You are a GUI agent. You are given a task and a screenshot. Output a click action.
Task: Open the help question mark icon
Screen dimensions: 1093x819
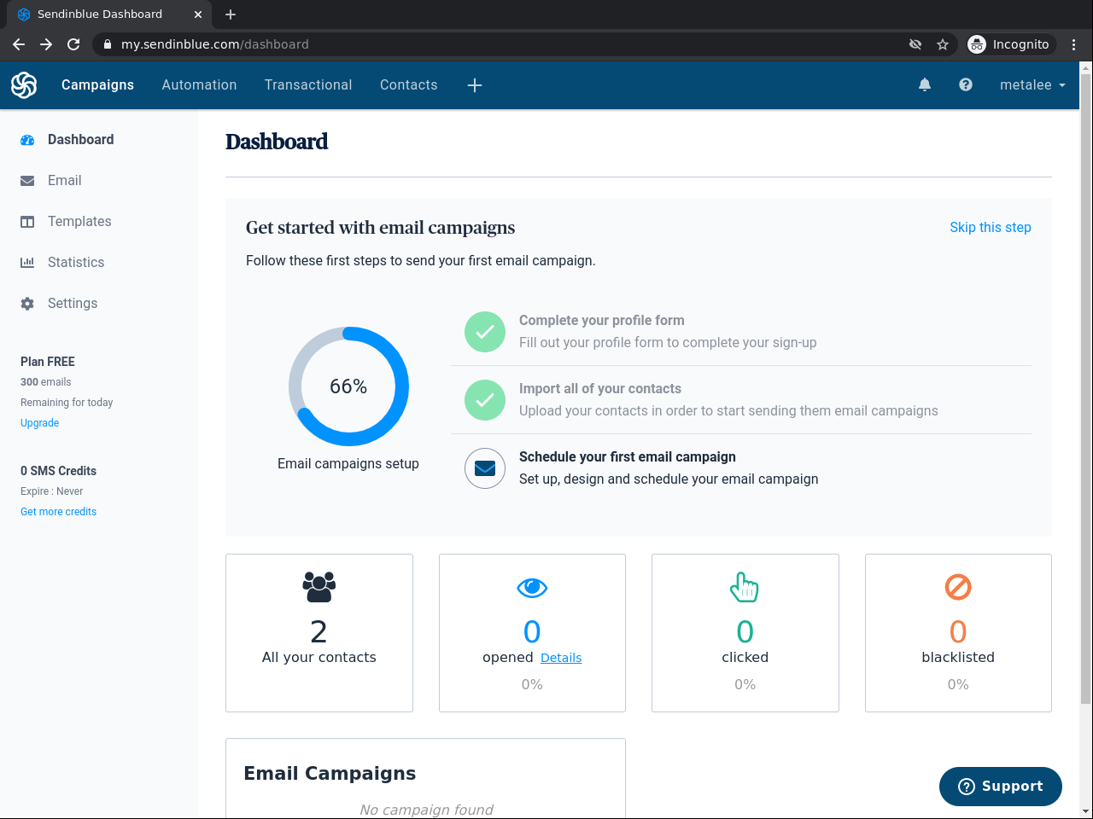(x=966, y=84)
